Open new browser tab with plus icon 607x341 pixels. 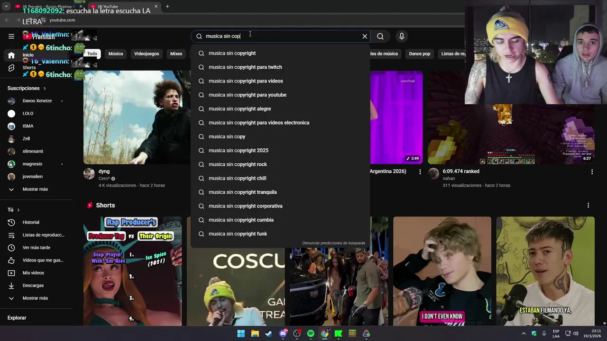(x=167, y=6)
